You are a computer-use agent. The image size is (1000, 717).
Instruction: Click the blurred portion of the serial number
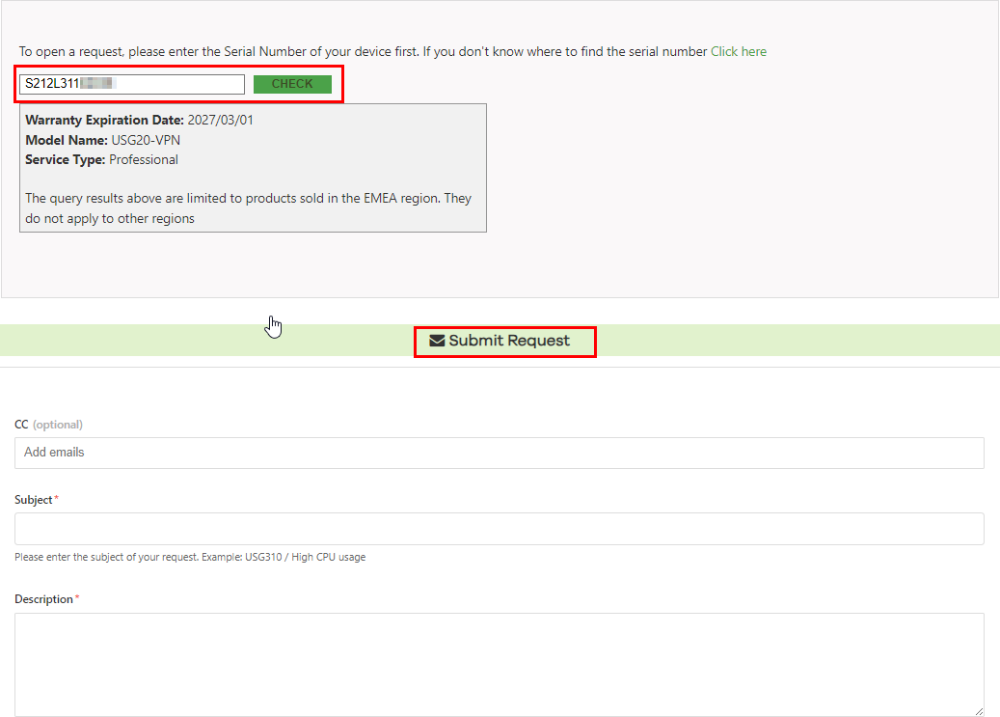click(98, 84)
